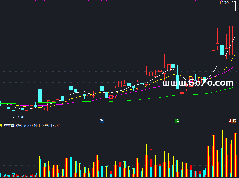Click the 12.79 highest price label
239x178 pixels.
pyautogui.click(x=223, y=3)
